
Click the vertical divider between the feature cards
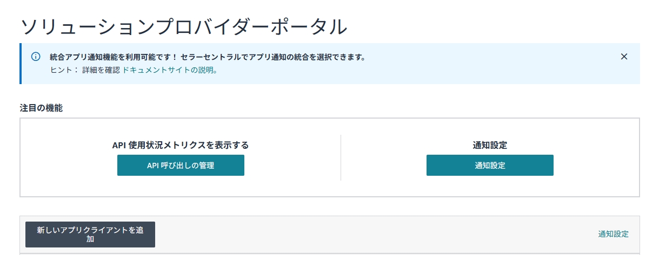[341, 157]
